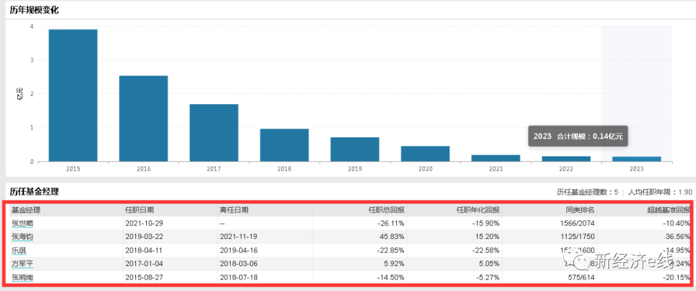This screenshot has width=696, height=291.
Task: Click the 2017 bar in scale chart
Action: (x=214, y=133)
